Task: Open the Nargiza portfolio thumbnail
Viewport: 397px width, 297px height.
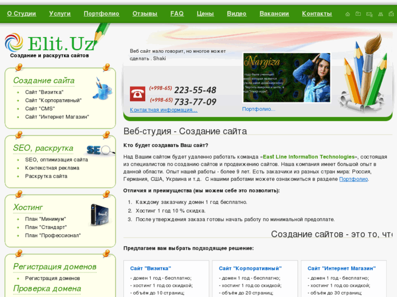Action: [x=287, y=77]
